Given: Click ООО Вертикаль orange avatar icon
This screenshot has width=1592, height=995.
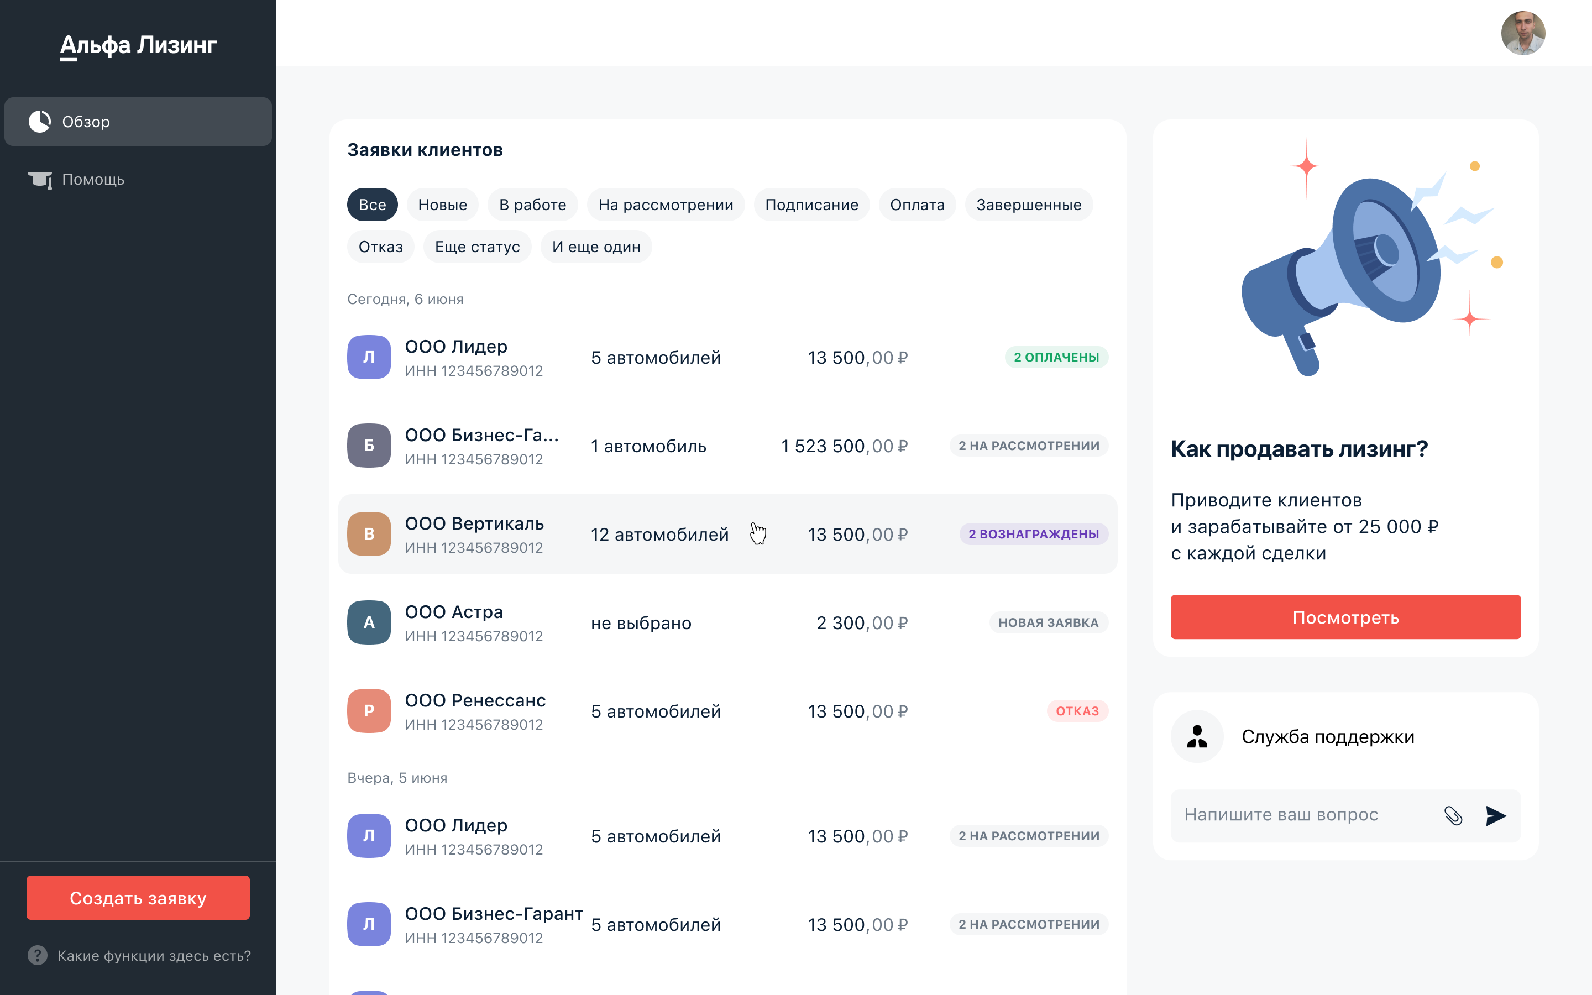Looking at the screenshot, I should [x=369, y=533].
